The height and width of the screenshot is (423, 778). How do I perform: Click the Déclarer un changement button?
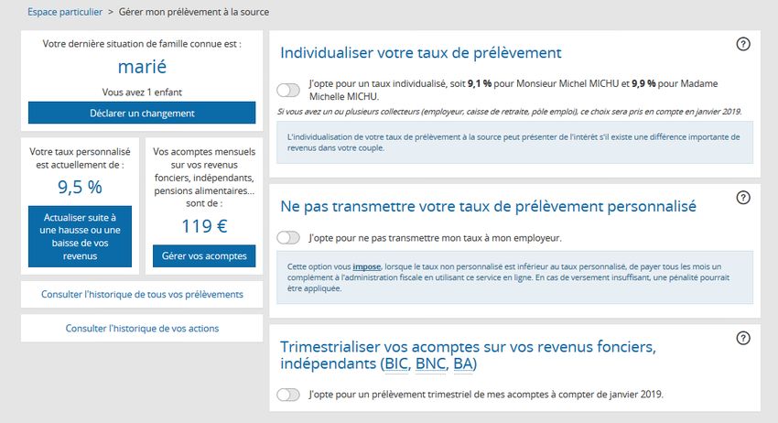coord(142,114)
